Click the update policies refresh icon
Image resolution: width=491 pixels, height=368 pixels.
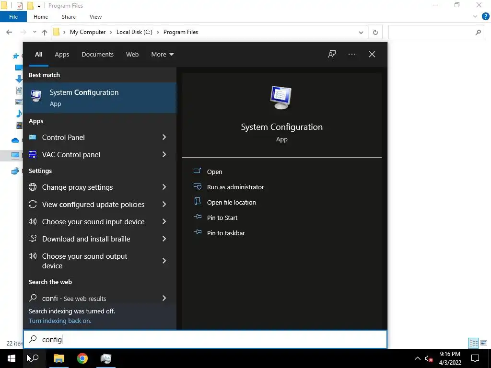pyautogui.click(x=33, y=204)
